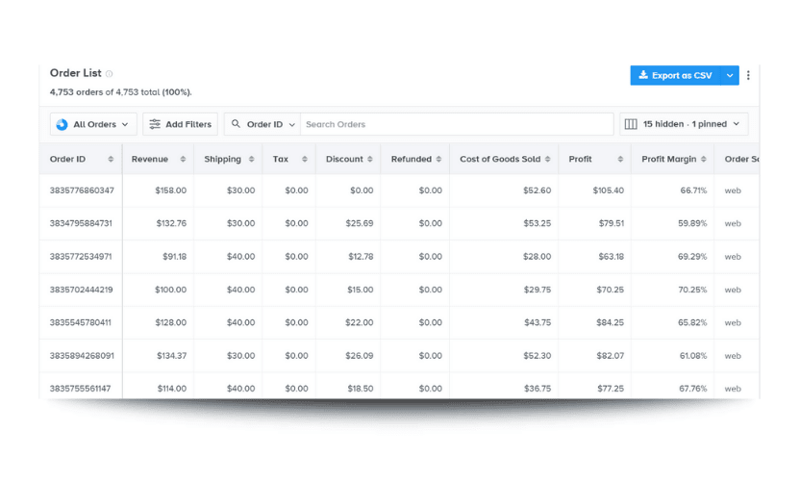Click the $105.40 profit cell

click(608, 190)
